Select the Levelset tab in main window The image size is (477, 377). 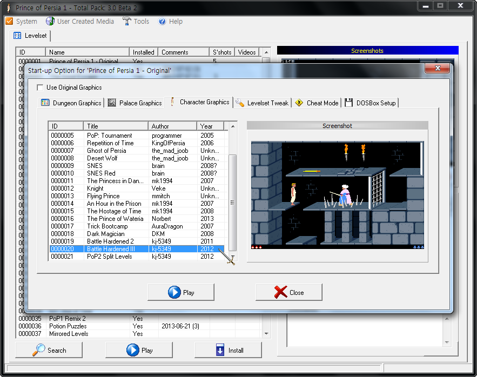point(30,36)
